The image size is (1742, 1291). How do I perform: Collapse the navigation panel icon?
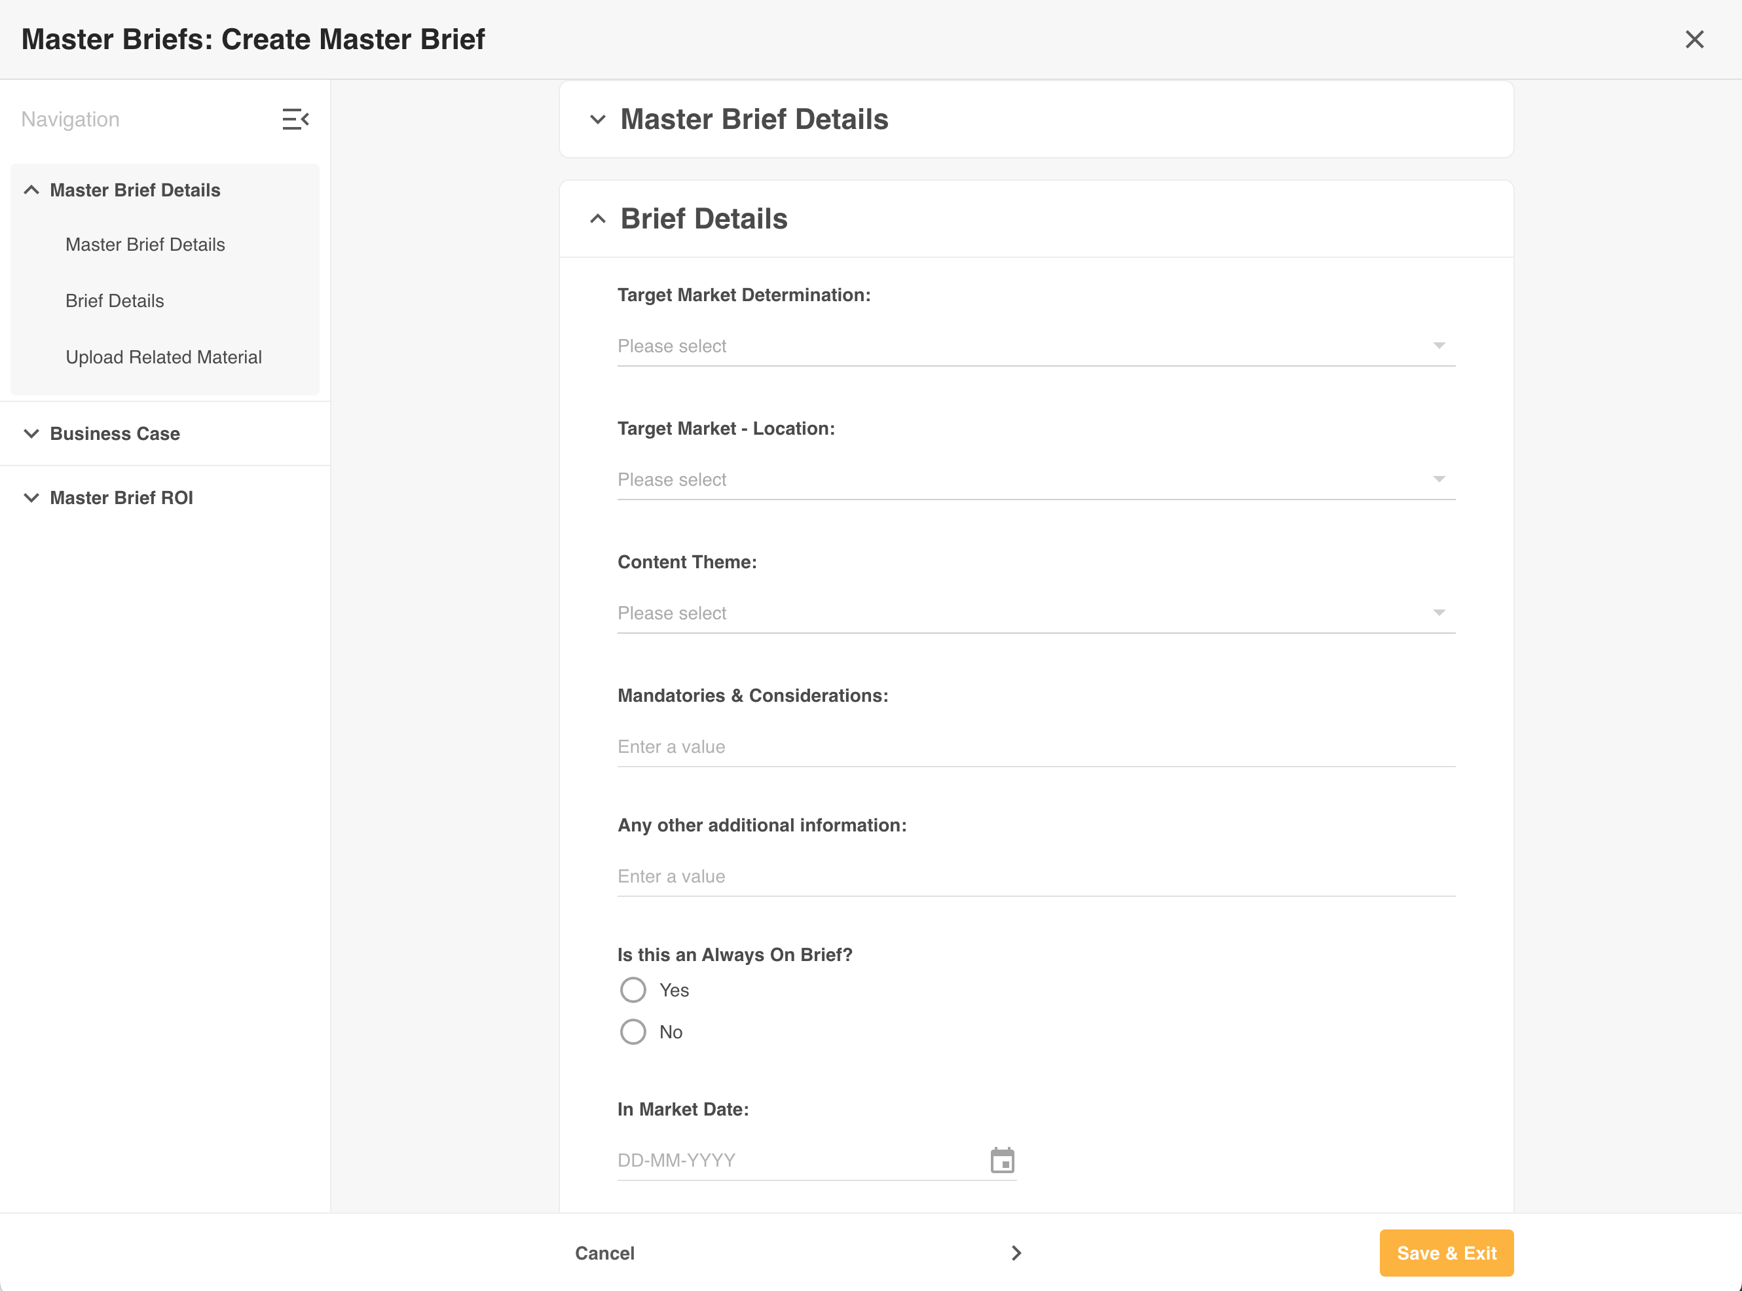point(295,120)
